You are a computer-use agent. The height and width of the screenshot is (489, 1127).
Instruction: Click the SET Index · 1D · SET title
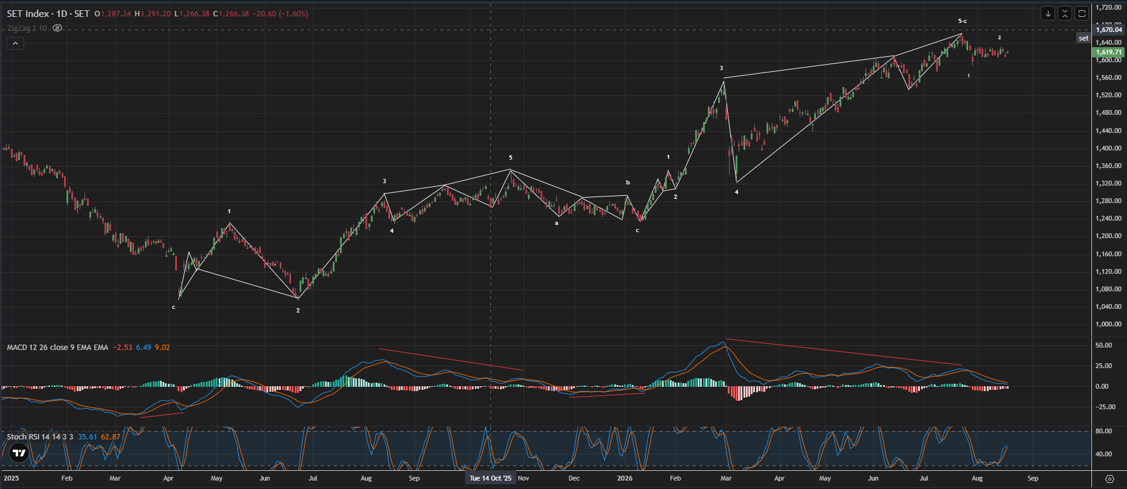click(48, 13)
